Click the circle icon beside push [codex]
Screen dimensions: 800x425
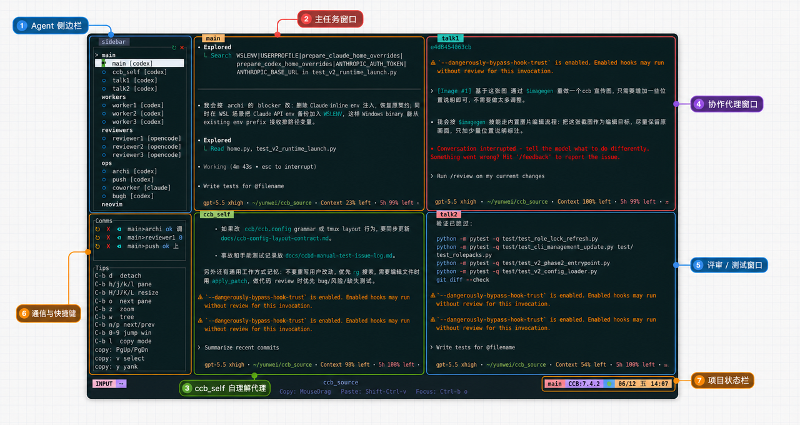click(x=104, y=179)
